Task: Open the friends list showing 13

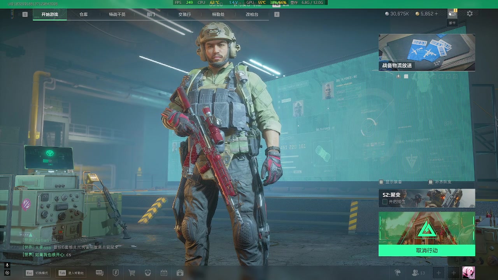Action: tap(419, 273)
